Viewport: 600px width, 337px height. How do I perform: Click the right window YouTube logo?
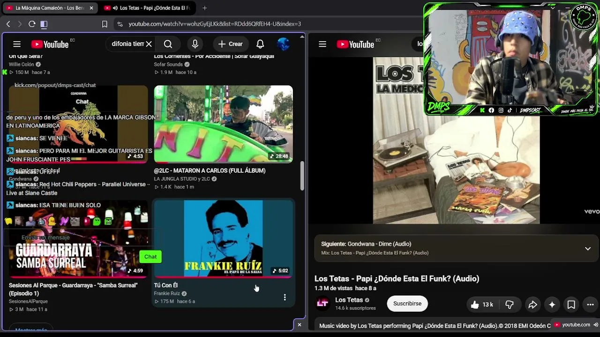(355, 44)
